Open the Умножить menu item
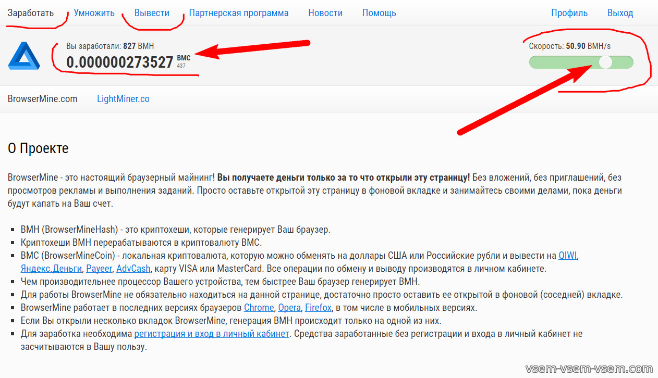Image resolution: width=658 pixels, height=378 pixels. click(x=94, y=13)
